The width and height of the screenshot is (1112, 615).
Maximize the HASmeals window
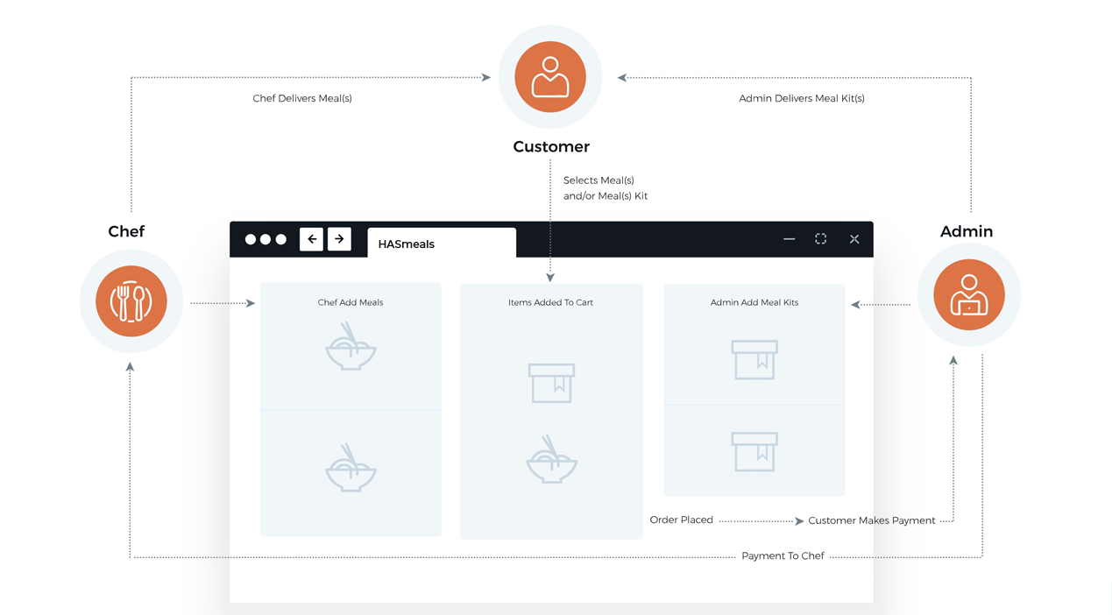821,239
